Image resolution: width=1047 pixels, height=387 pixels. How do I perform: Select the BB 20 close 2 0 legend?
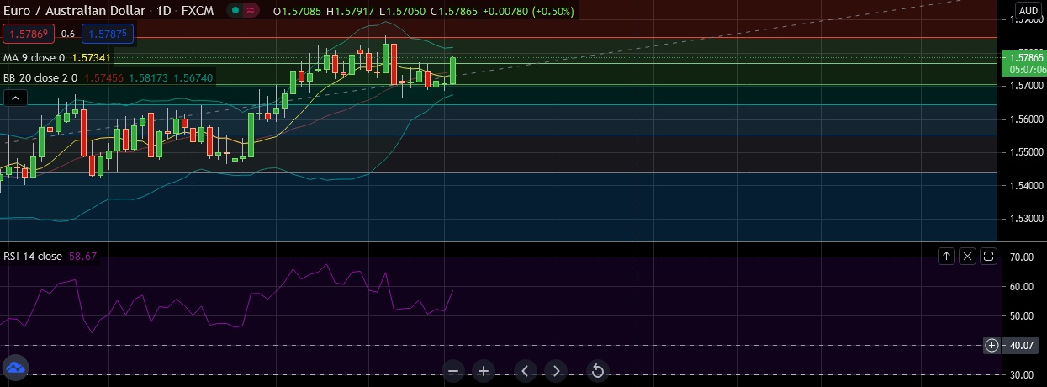pos(41,77)
